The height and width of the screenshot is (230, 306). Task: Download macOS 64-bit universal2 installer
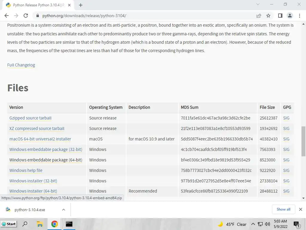point(40,139)
